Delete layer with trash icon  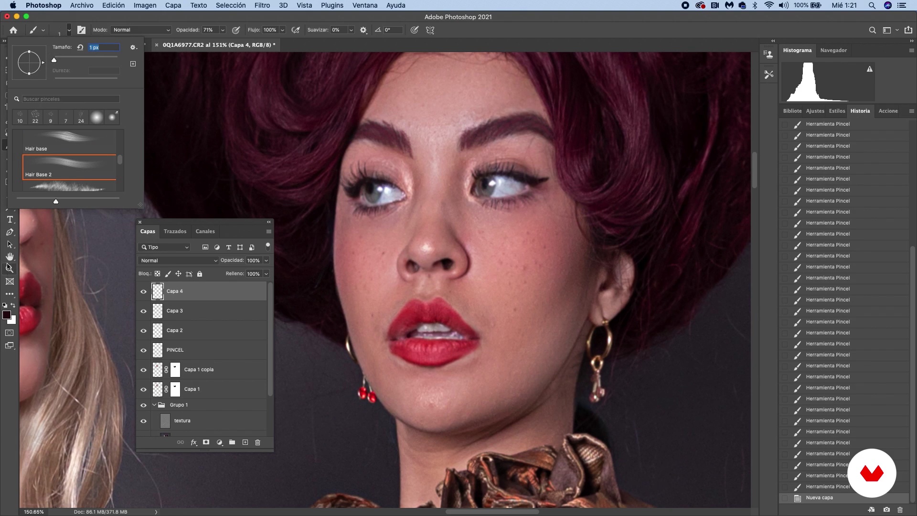tap(258, 442)
